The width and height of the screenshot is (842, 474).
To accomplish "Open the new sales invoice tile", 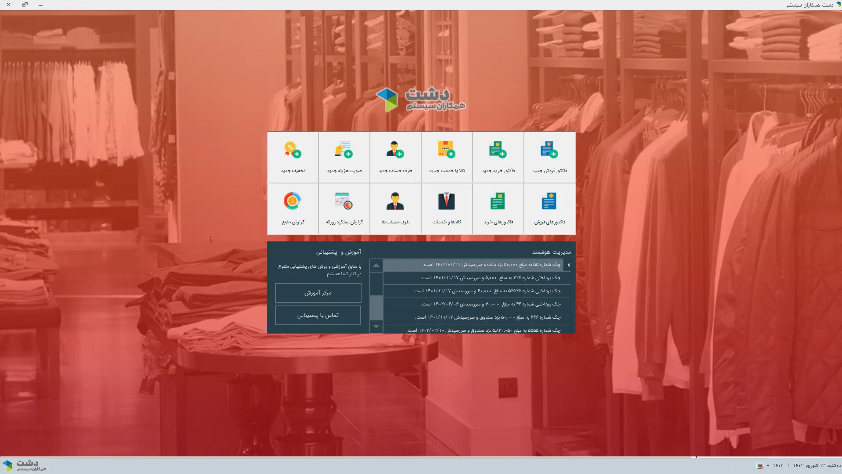I will point(549,157).
